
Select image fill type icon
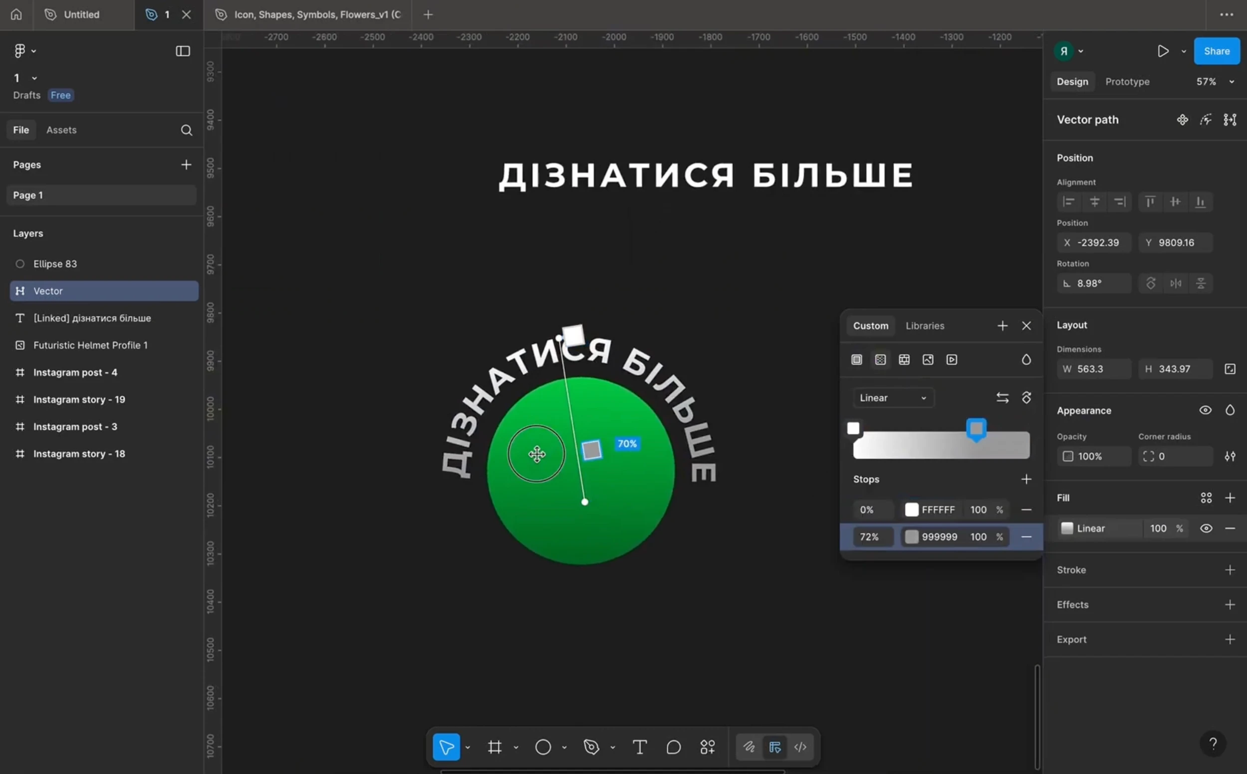(x=928, y=360)
